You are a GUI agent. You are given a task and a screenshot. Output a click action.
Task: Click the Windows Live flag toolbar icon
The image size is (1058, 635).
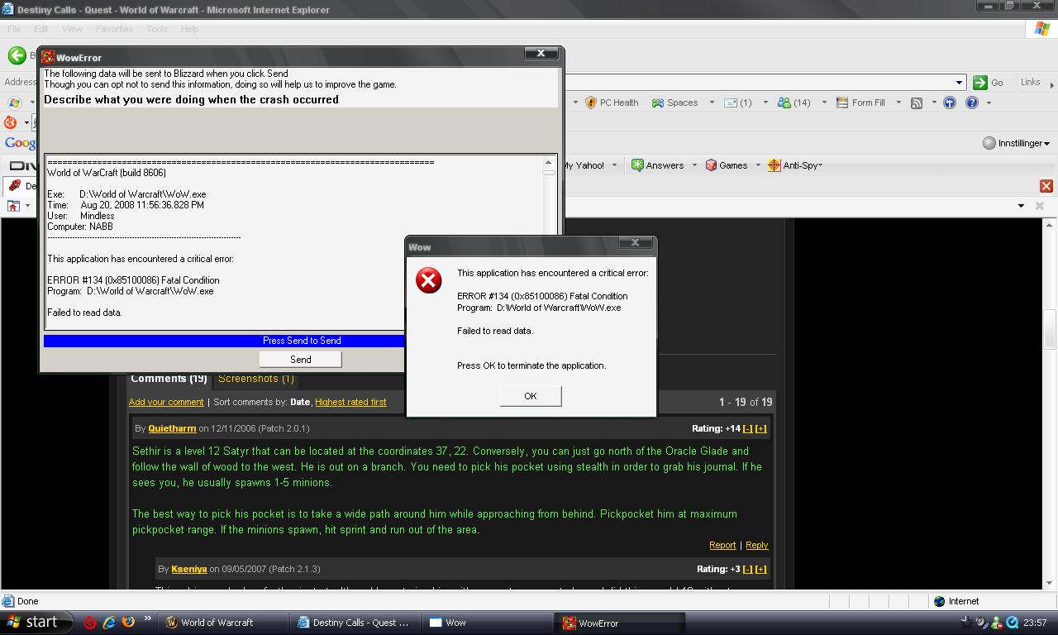coord(14,103)
